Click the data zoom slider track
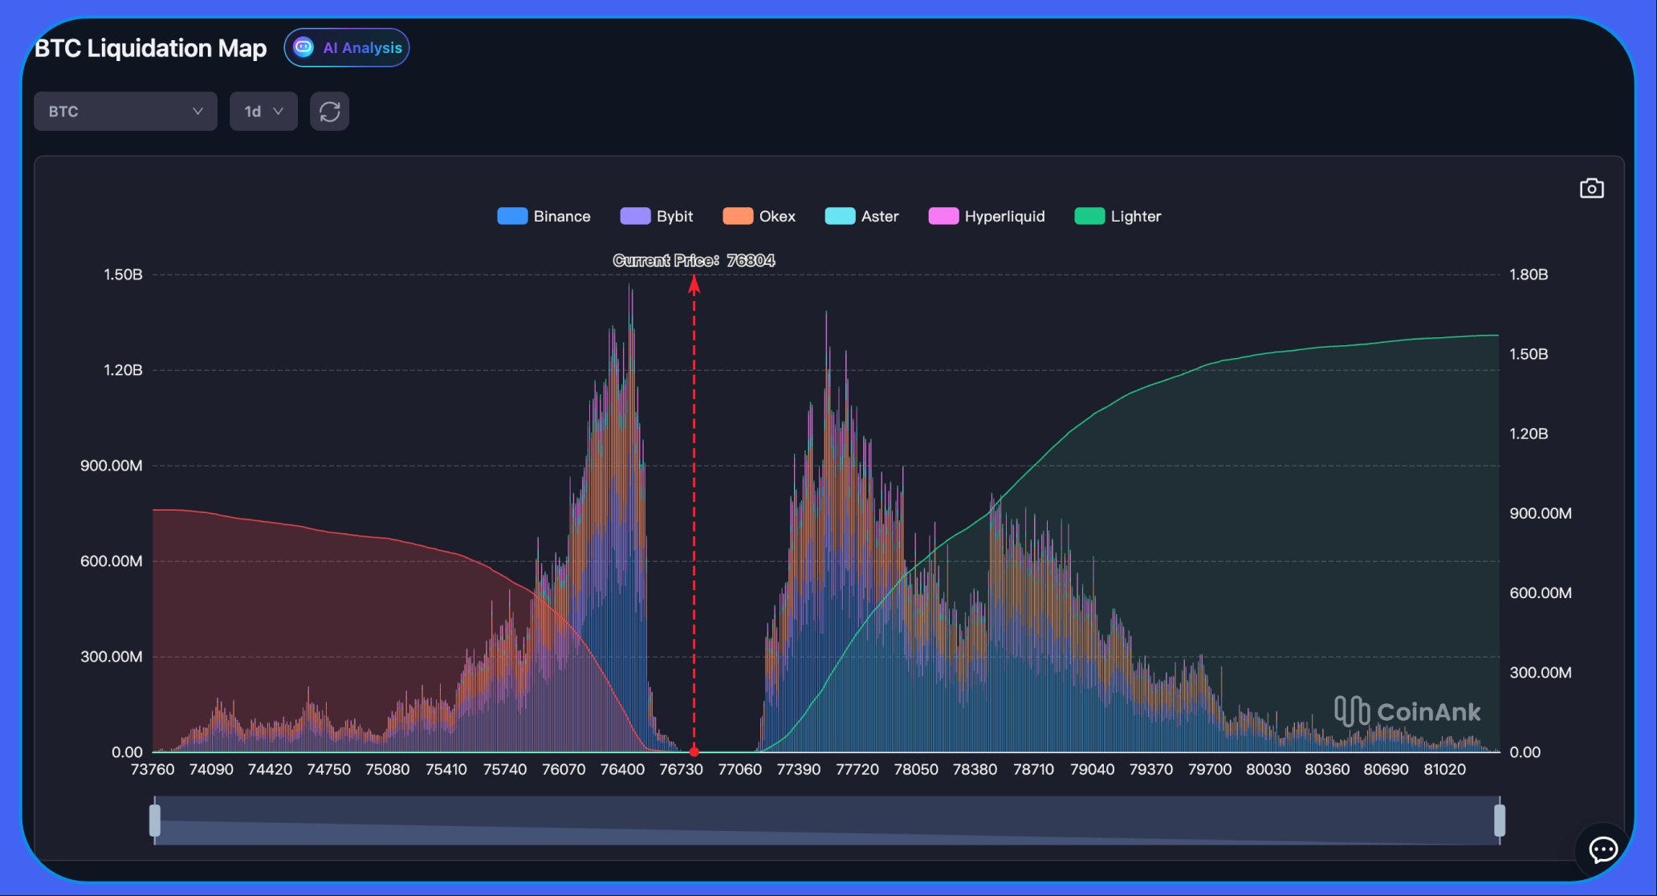The height and width of the screenshot is (896, 1657). tap(827, 821)
